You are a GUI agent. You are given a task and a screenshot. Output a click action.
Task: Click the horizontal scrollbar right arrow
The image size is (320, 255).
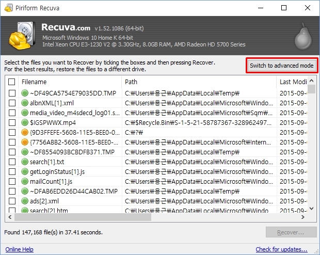(x=303, y=217)
